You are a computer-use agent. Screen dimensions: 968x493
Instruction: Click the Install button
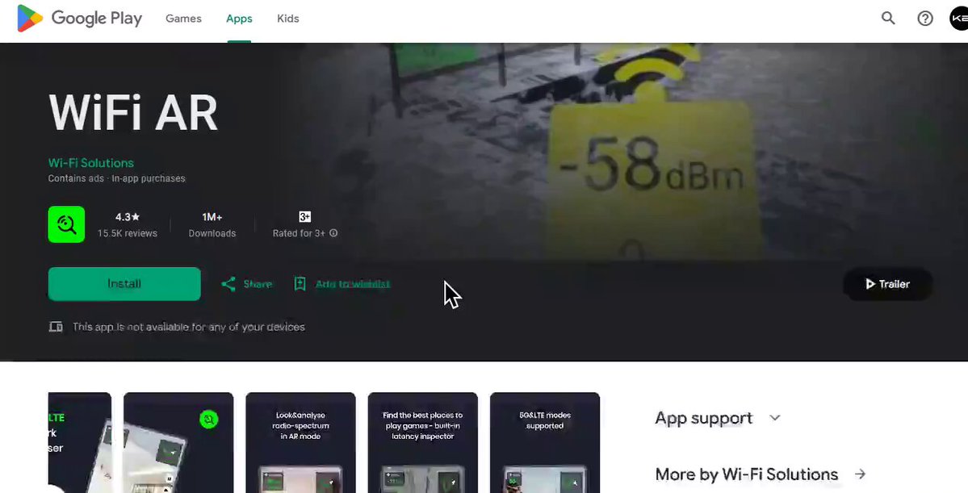pyautogui.click(x=124, y=284)
